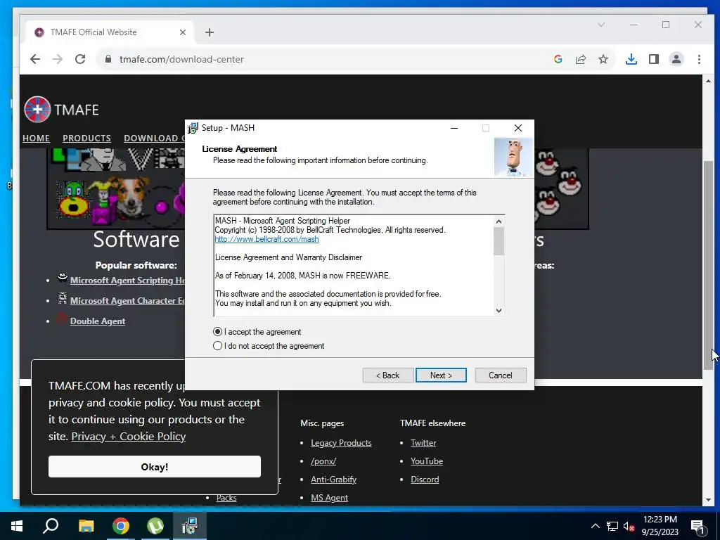Open File Explorer from taskbar
Image resolution: width=720 pixels, height=540 pixels.
point(86,526)
